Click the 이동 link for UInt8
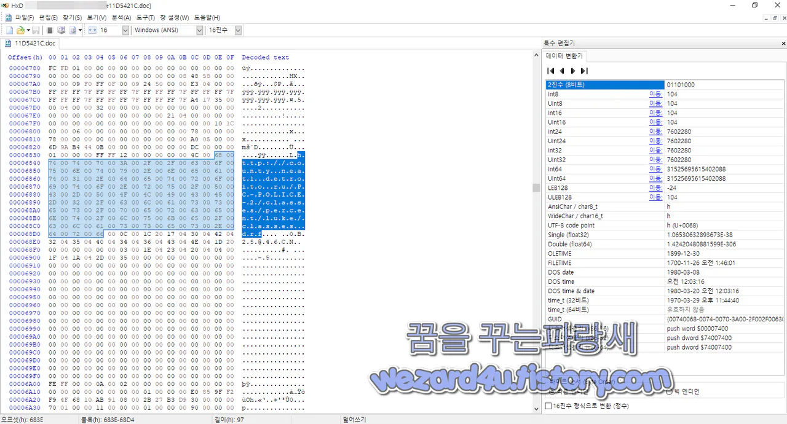The height and width of the screenshot is (424, 787). pos(656,103)
